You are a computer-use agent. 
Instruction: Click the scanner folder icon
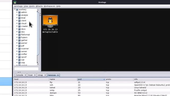tap(19, 49)
